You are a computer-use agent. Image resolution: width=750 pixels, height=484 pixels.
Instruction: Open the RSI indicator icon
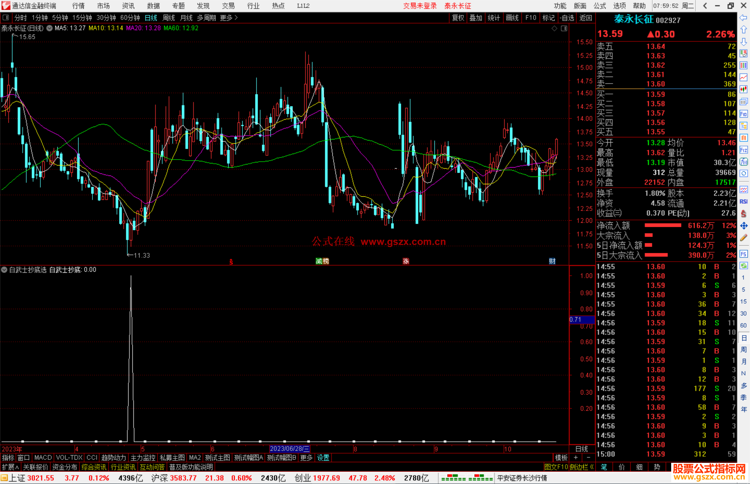pyautogui.click(x=743, y=202)
